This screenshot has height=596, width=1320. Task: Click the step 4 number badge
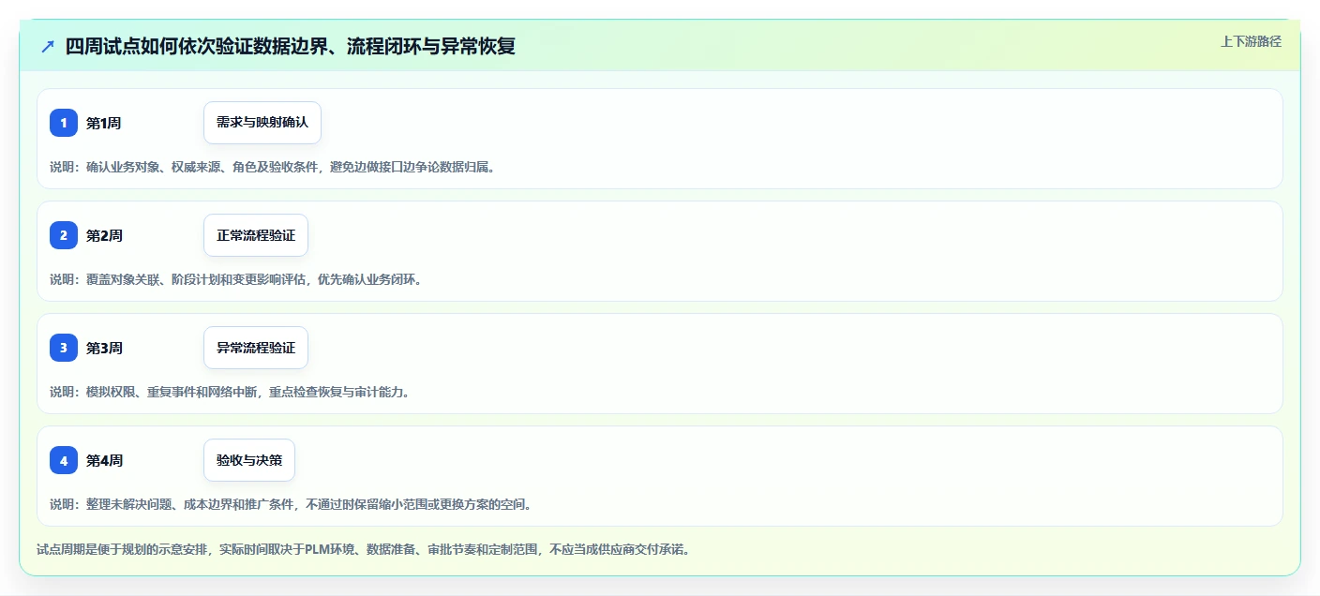click(x=64, y=460)
